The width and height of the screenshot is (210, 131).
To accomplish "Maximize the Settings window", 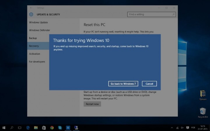I will click(x=167, y=8).
